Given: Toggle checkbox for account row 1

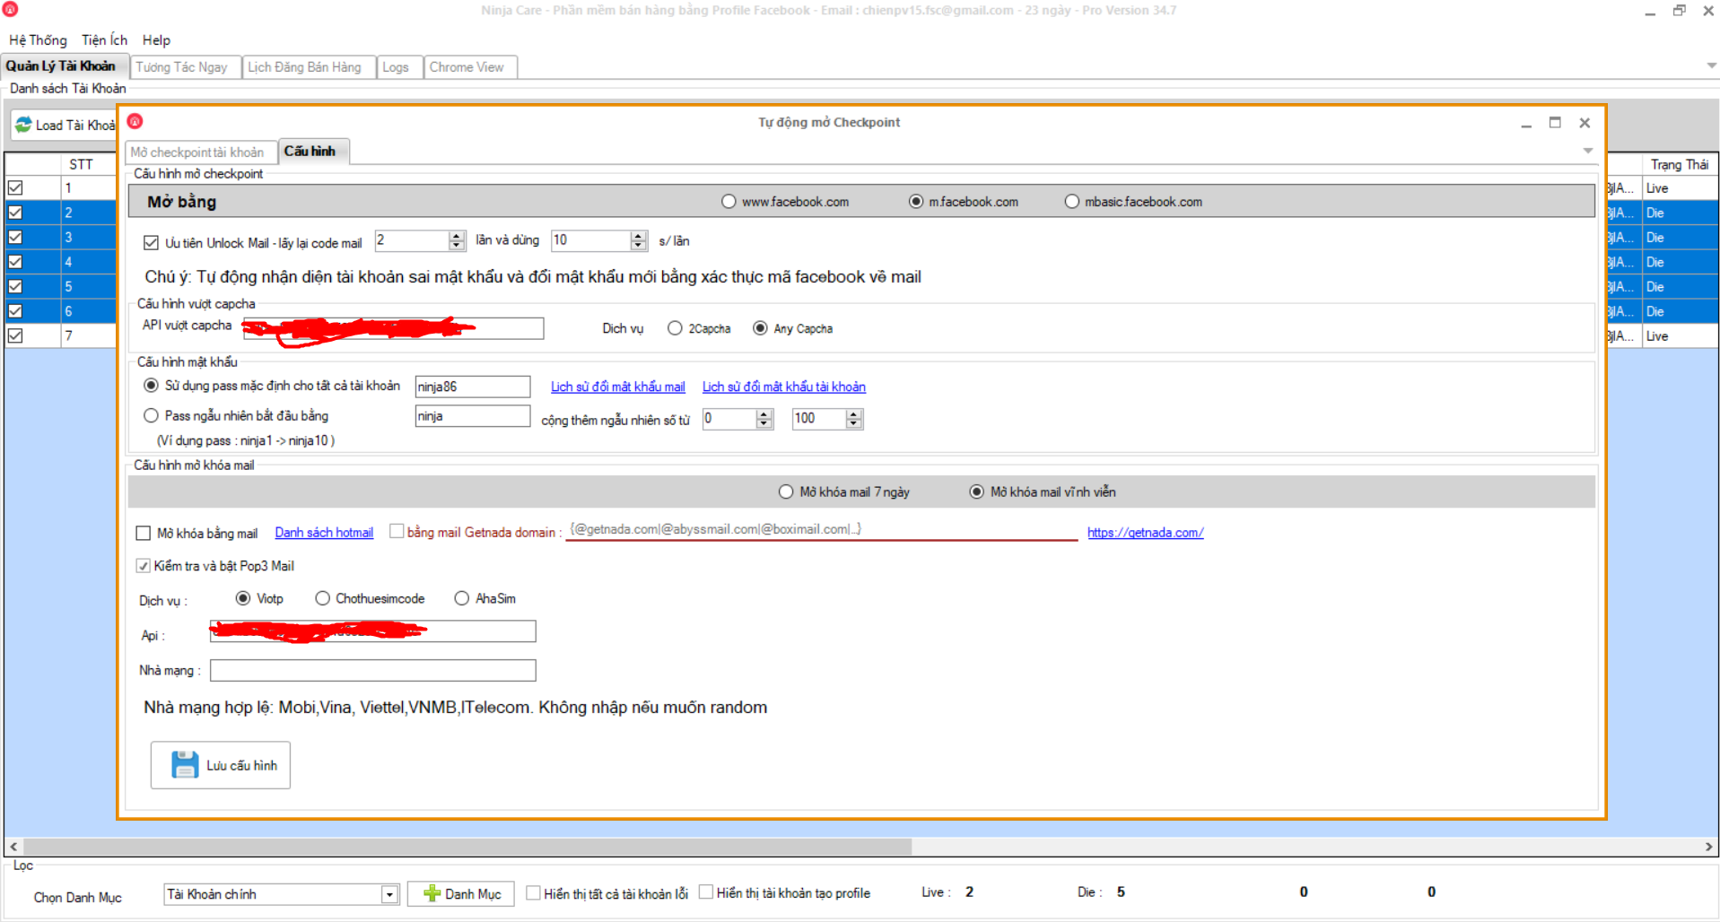Looking at the screenshot, I should click(x=15, y=188).
